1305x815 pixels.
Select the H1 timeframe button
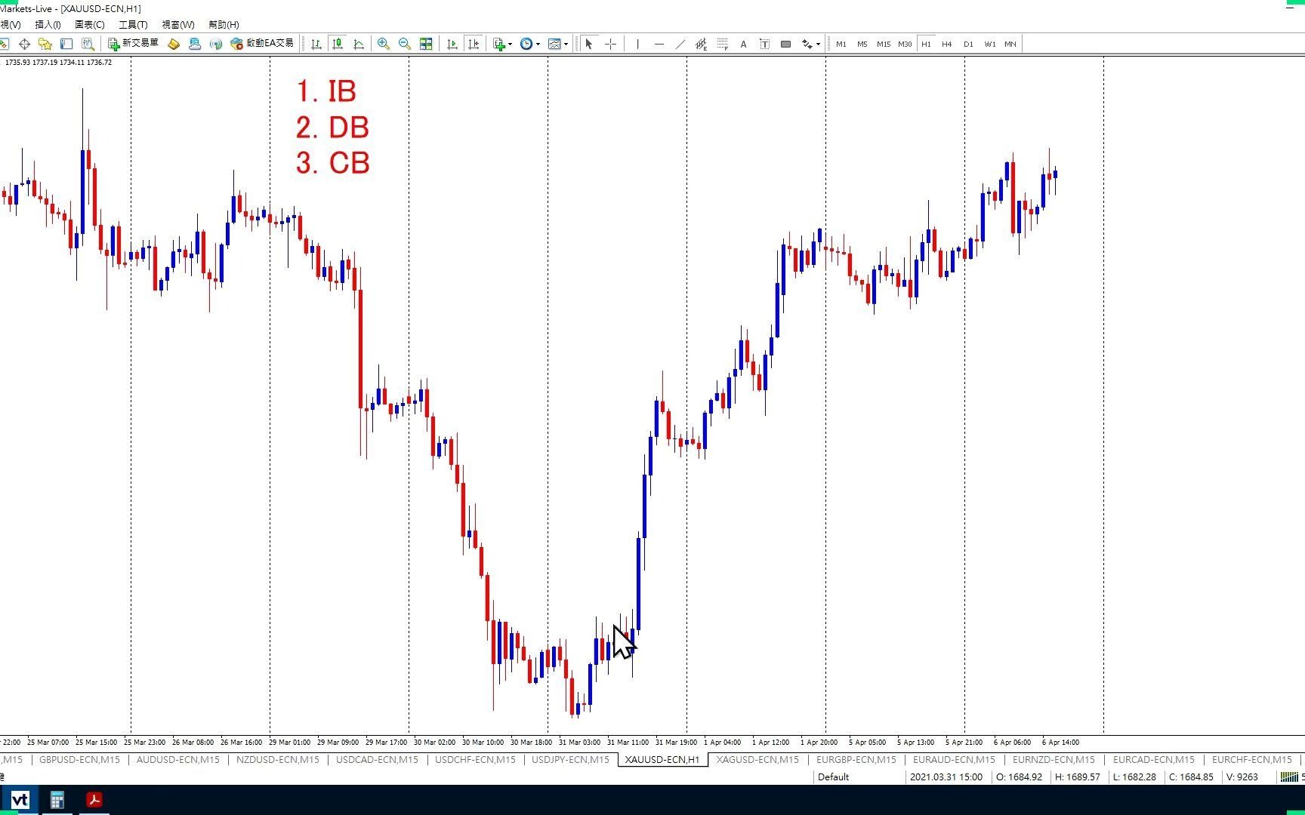point(926,44)
